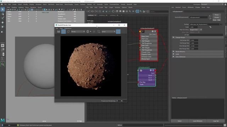The width and height of the screenshot is (227, 127).
Task: Click the four-pane layout icon in left sidebar
Action: tap(2, 50)
